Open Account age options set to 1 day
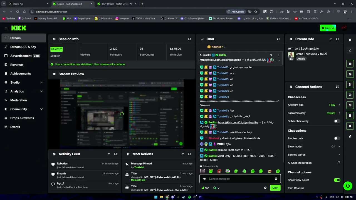 tap(314, 105)
